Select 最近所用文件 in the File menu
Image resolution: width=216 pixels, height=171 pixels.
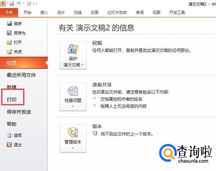[x=21, y=75]
